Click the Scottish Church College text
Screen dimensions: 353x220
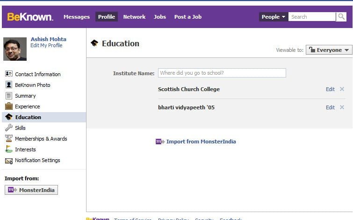[189, 89]
